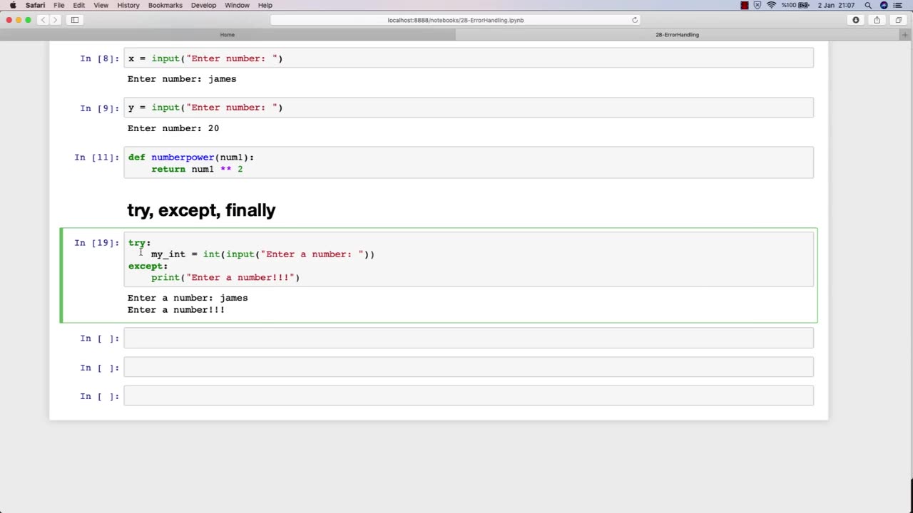Select the last empty code cell
913x513 pixels.
point(469,395)
